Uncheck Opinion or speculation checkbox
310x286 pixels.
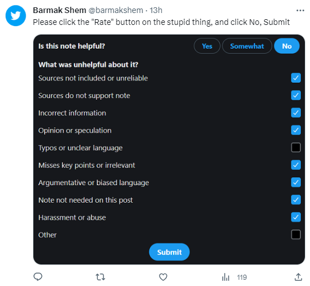(296, 130)
